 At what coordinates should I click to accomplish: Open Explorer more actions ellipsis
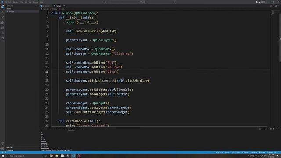[36, 6]
